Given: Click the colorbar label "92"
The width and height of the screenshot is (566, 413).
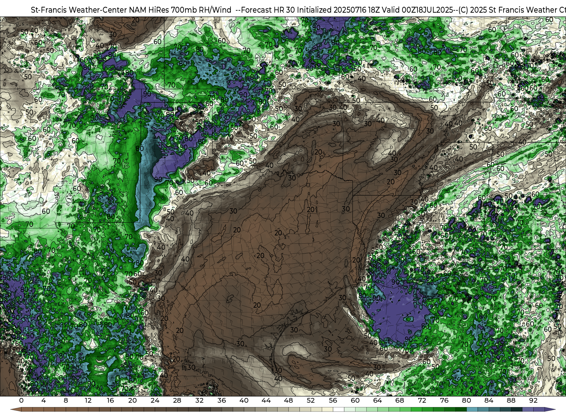Looking at the screenshot, I should [x=533, y=400].
